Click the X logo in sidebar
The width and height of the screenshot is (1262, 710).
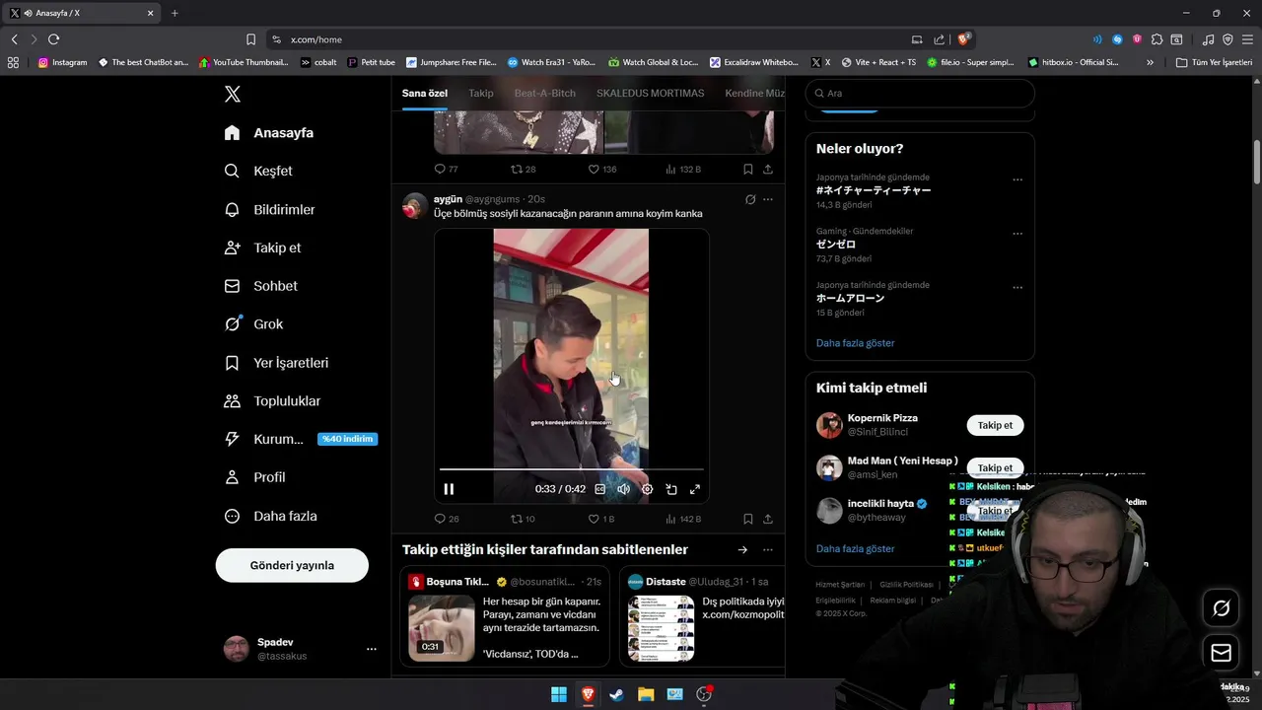pyautogui.click(x=232, y=94)
